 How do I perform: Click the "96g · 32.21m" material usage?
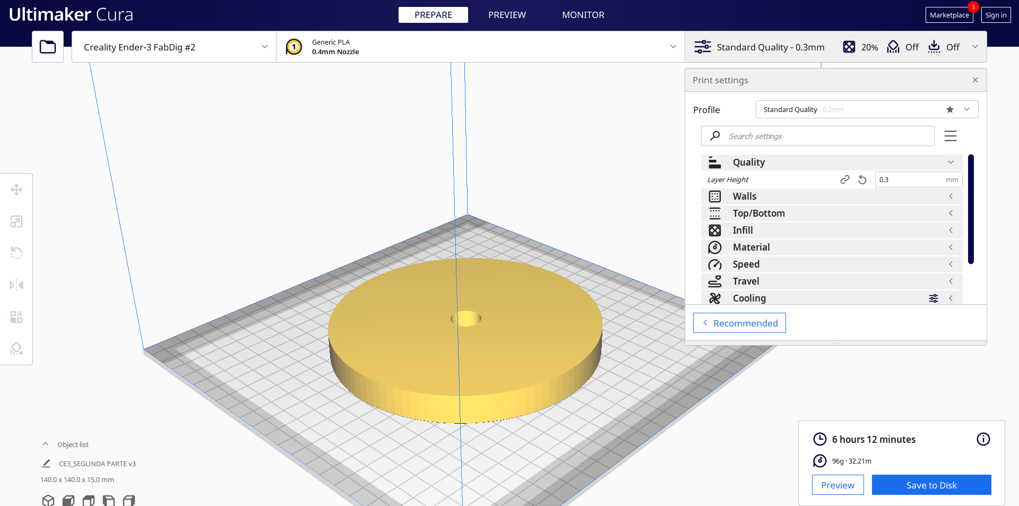(851, 461)
